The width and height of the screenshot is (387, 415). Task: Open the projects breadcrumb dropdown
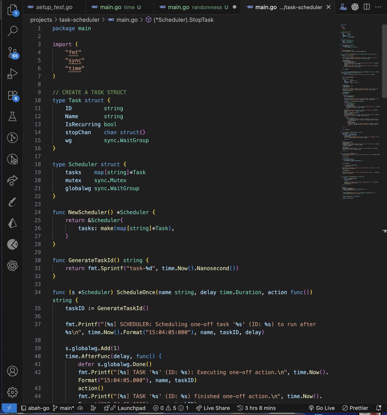coord(41,20)
